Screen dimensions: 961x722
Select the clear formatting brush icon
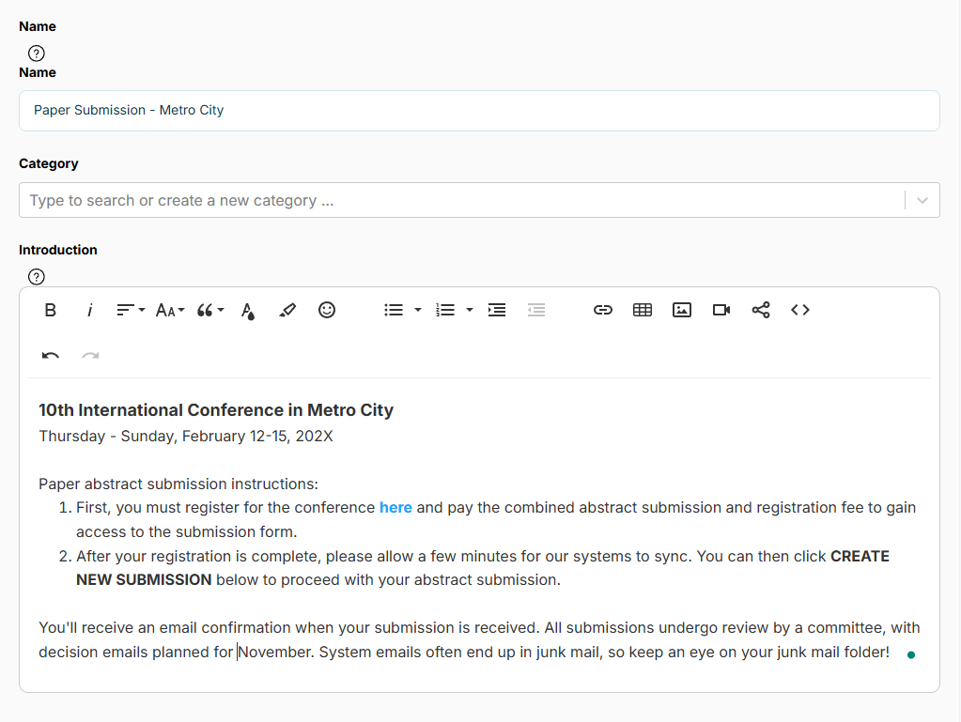(287, 310)
